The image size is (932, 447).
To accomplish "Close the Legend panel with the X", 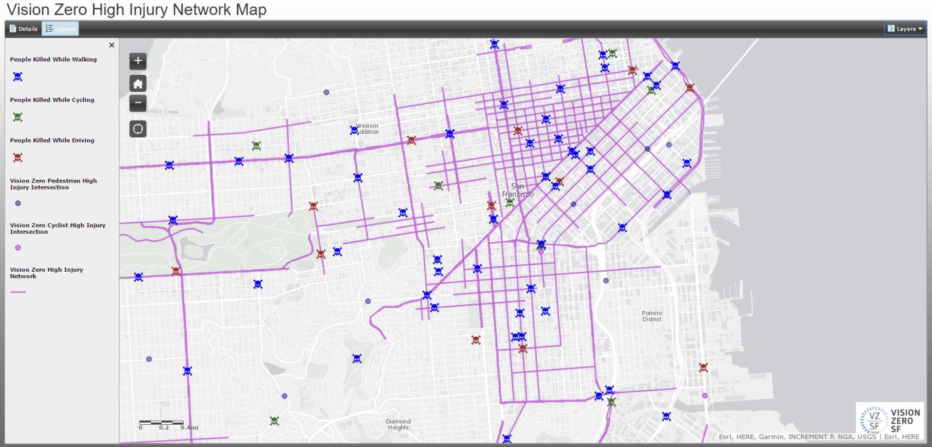I will [x=112, y=45].
